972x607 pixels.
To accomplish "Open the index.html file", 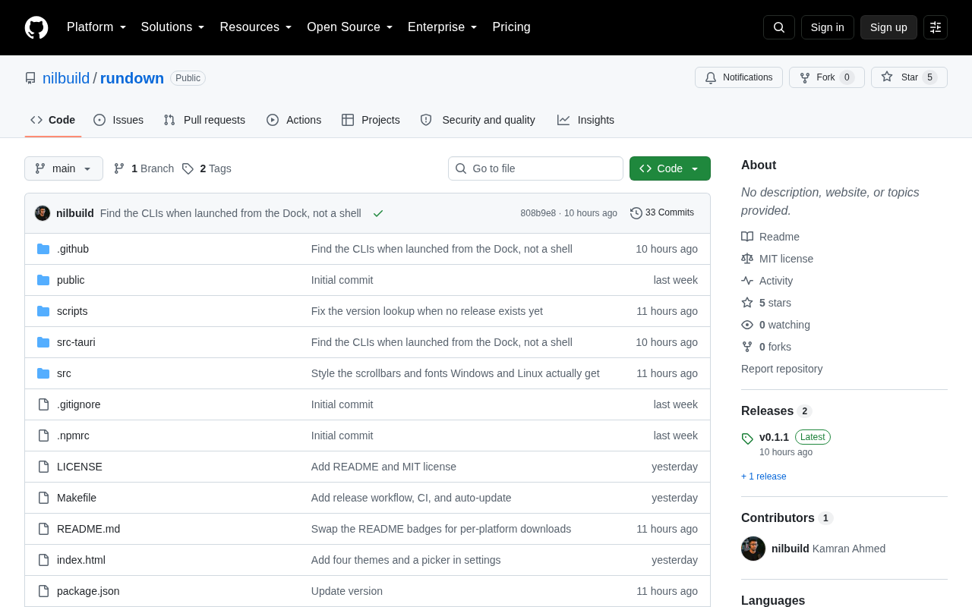I will tap(81, 560).
